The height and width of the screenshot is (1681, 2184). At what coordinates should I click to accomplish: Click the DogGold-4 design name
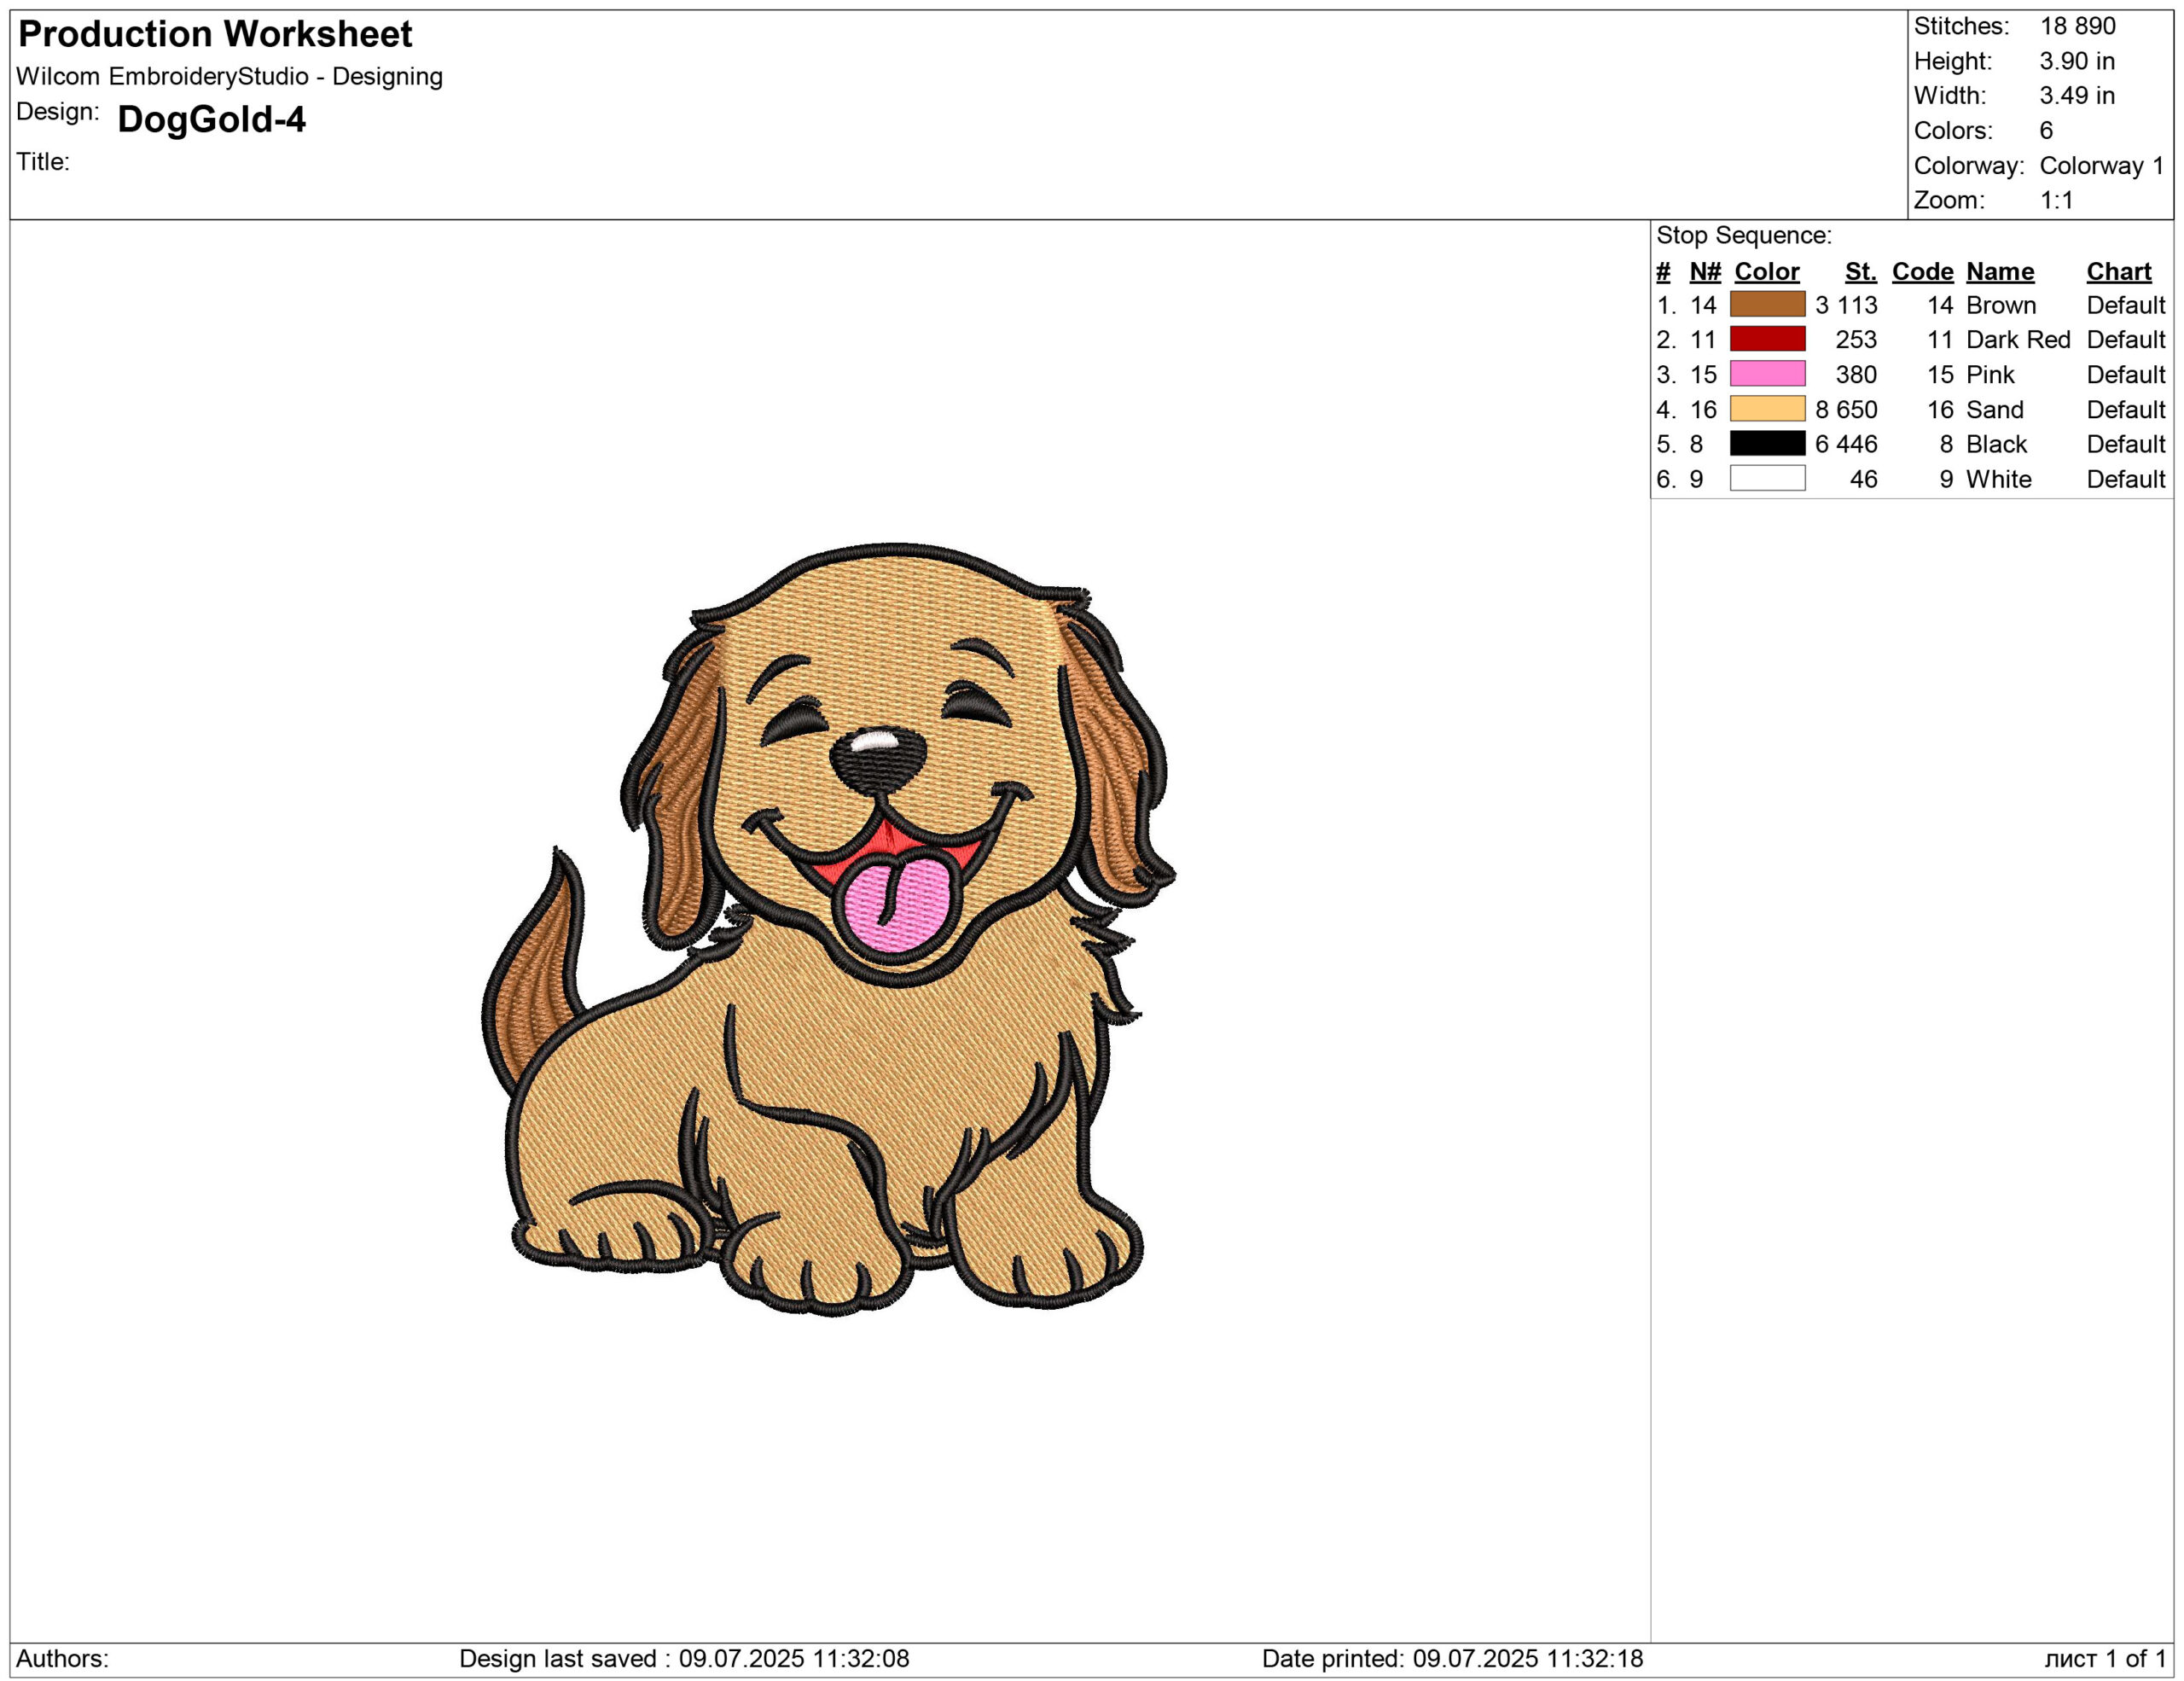pyautogui.click(x=211, y=120)
